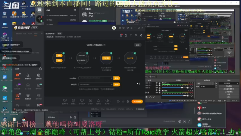Click the share icon in stream header
This screenshot has width=241, height=136.
(141, 35)
